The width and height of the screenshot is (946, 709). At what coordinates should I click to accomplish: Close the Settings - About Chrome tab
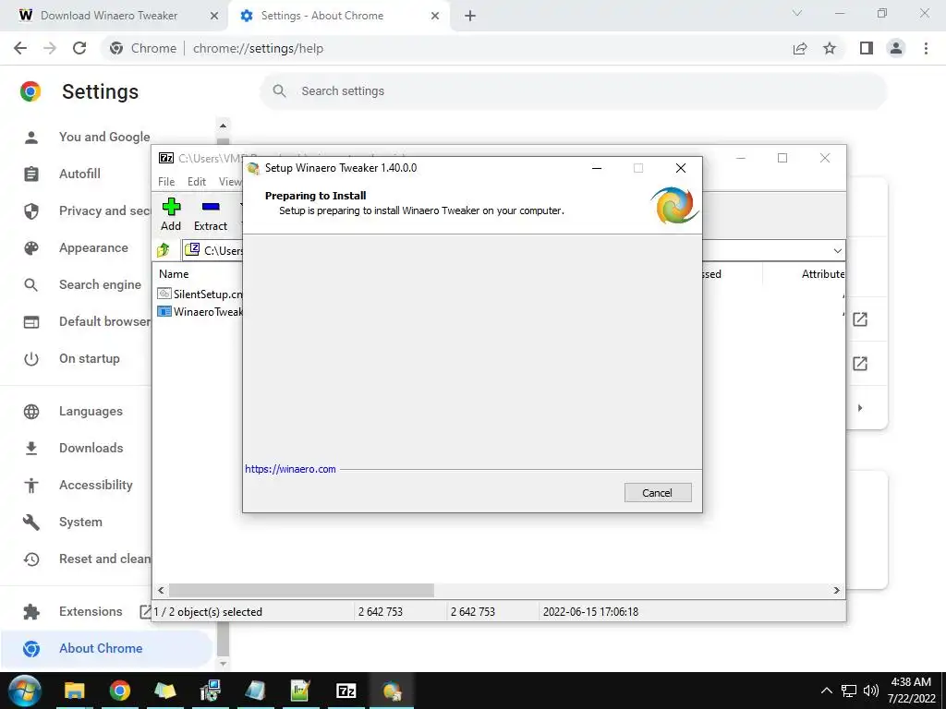coord(435,16)
